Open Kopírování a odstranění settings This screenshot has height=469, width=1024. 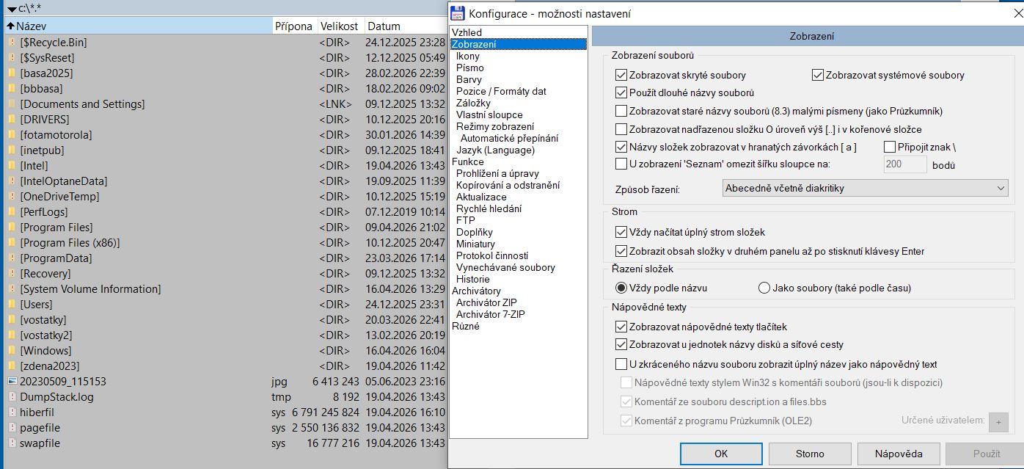[508, 185]
